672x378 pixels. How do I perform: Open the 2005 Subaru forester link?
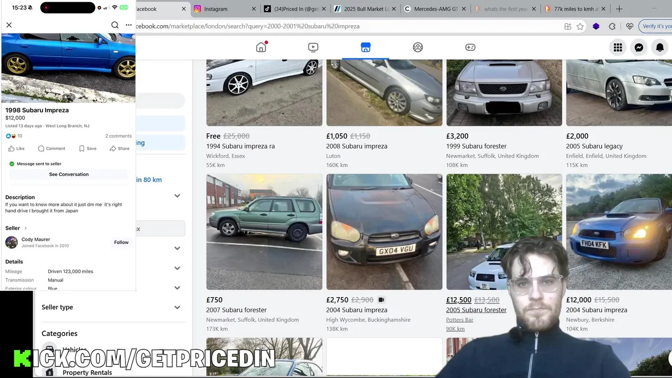(x=476, y=310)
